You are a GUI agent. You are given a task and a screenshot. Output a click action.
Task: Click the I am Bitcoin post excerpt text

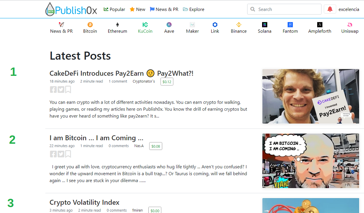point(148,174)
